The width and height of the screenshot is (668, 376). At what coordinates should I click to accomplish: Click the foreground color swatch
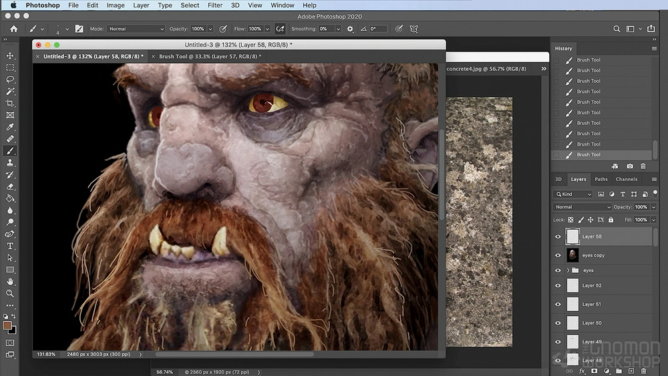pos(7,325)
